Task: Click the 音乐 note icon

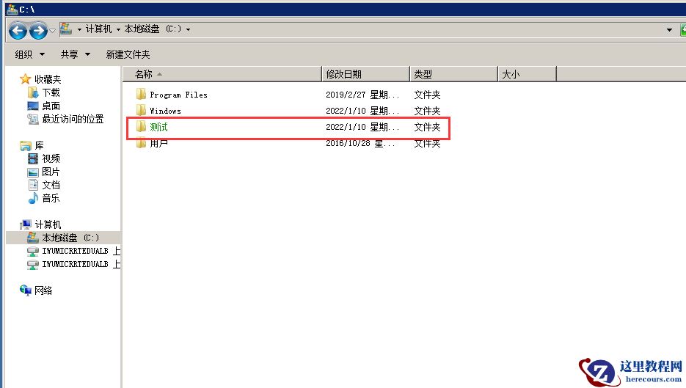Action: (33, 198)
